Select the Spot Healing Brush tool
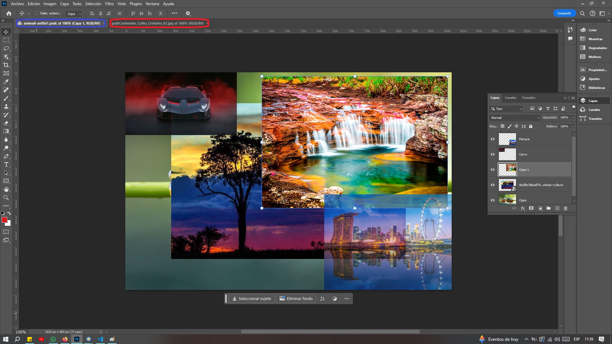The width and height of the screenshot is (612, 344). point(6,90)
